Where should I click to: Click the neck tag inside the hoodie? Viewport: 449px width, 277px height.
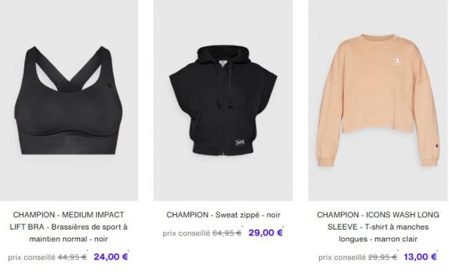click(222, 63)
